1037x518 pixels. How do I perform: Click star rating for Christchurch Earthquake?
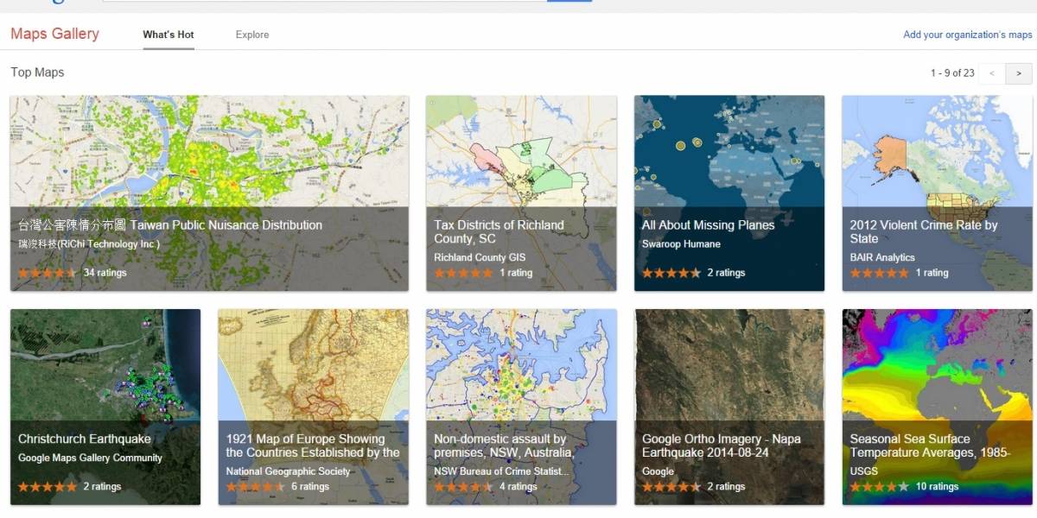pyautogui.click(x=48, y=487)
